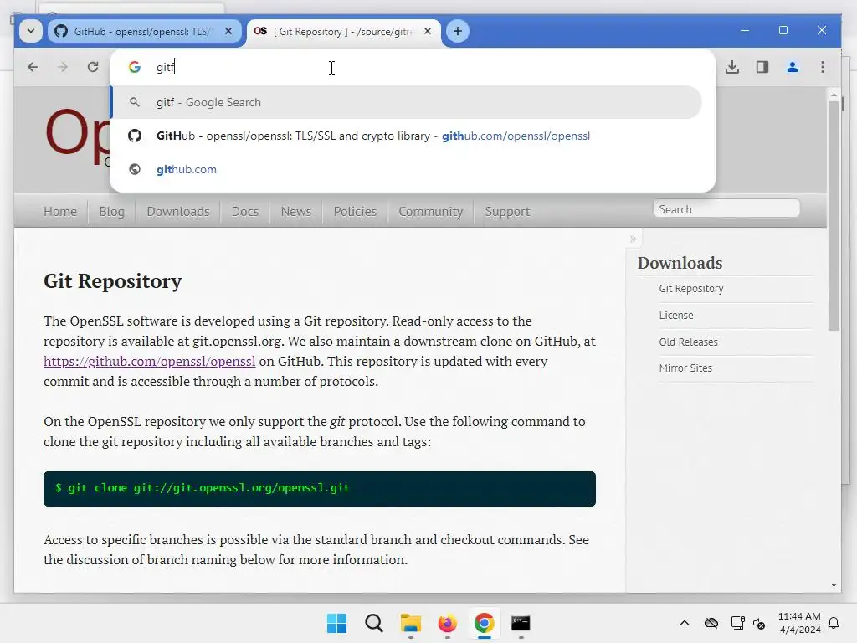Image resolution: width=857 pixels, height=643 pixels.
Task: Reload the current page
Action: coord(93,67)
